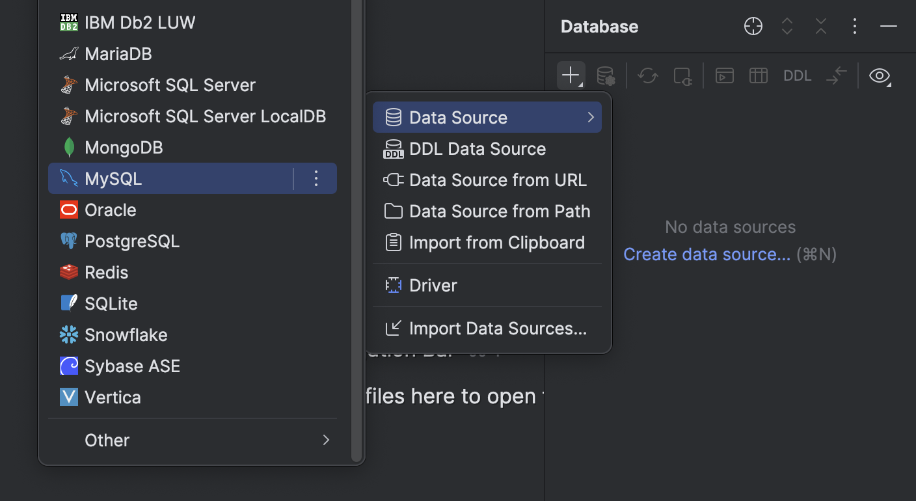Open MySQL driver options via three-dot button
916x501 pixels.
[316, 178]
